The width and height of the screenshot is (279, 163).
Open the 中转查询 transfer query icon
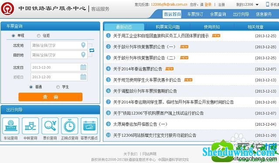(x=30, y=126)
